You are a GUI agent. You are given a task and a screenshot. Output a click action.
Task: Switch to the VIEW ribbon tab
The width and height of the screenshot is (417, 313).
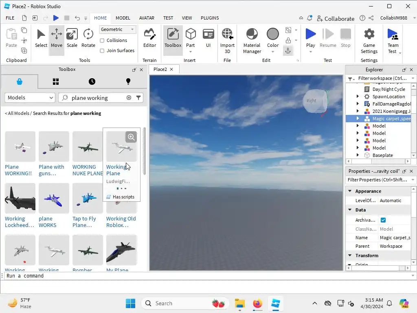pyautogui.click(x=187, y=18)
